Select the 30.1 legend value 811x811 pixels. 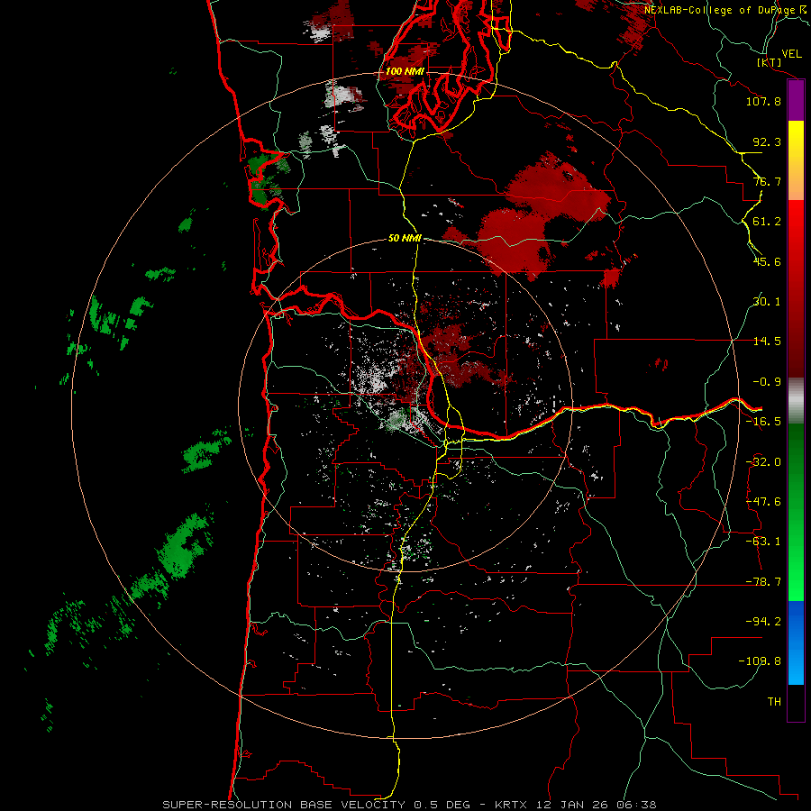tap(767, 302)
